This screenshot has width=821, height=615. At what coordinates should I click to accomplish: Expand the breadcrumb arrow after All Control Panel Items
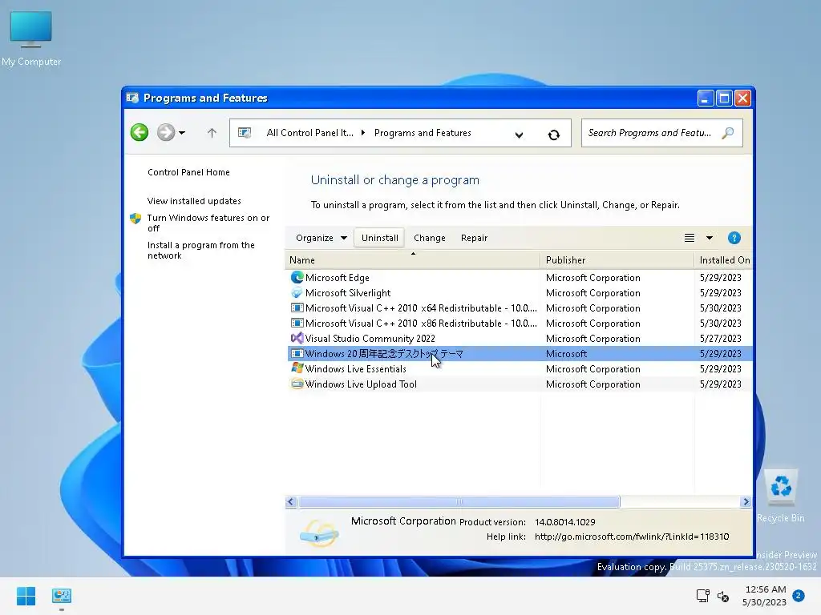(x=363, y=133)
